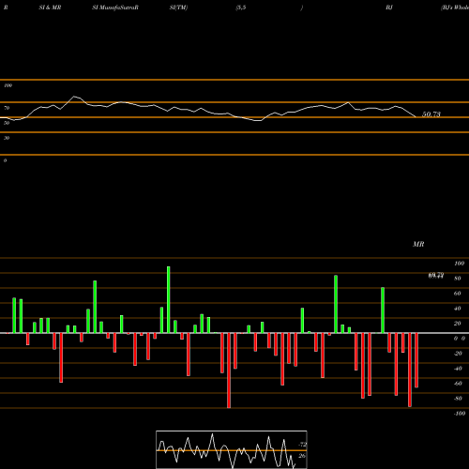
Task: Click the 80 axis label on MR histogram
Action: coord(458,279)
